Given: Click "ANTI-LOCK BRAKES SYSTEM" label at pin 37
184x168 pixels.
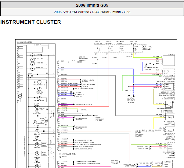Looking at the screenshot, I should click(x=85, y=142).
